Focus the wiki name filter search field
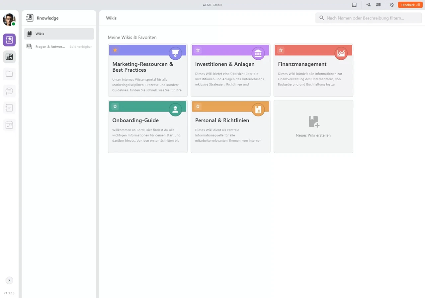 tap(369, 18)
